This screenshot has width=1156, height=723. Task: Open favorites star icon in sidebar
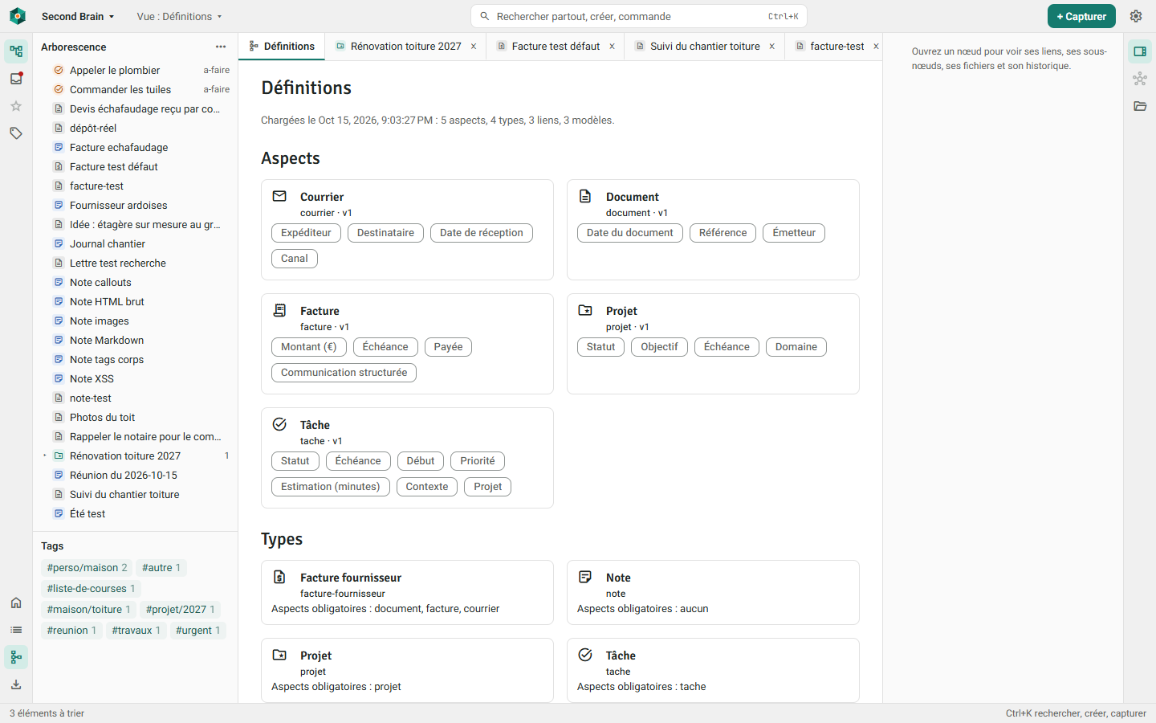coord(16,106)
